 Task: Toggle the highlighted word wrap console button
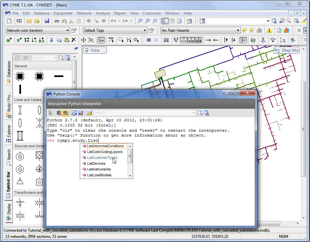pos(66,113)
